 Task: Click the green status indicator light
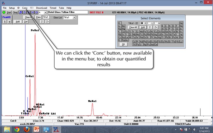click(x=4, y=12)
